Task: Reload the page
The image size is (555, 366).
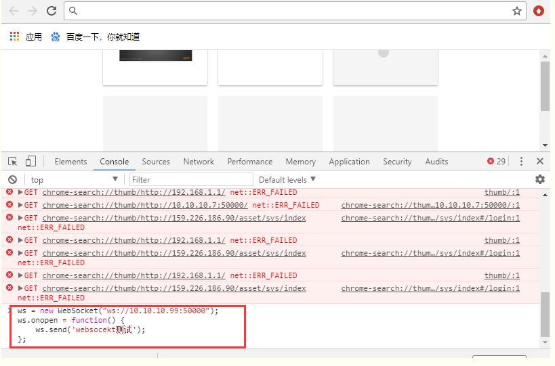Action: pyautogui.click(x=52, y=11)
